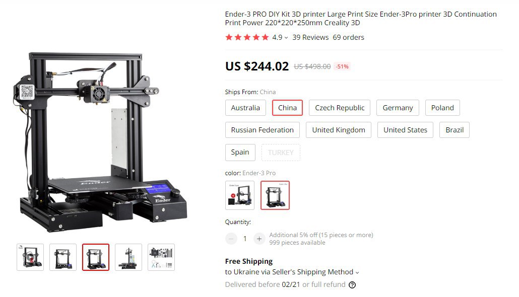This screenshot has height=297, width=519.
Task: Choose Spain as shipping origin
Action: 240,152
